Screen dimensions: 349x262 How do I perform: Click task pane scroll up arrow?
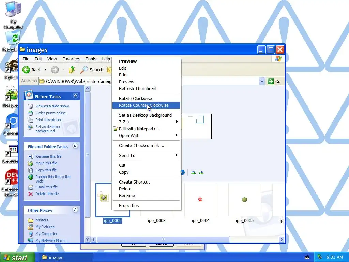[88, 89]
